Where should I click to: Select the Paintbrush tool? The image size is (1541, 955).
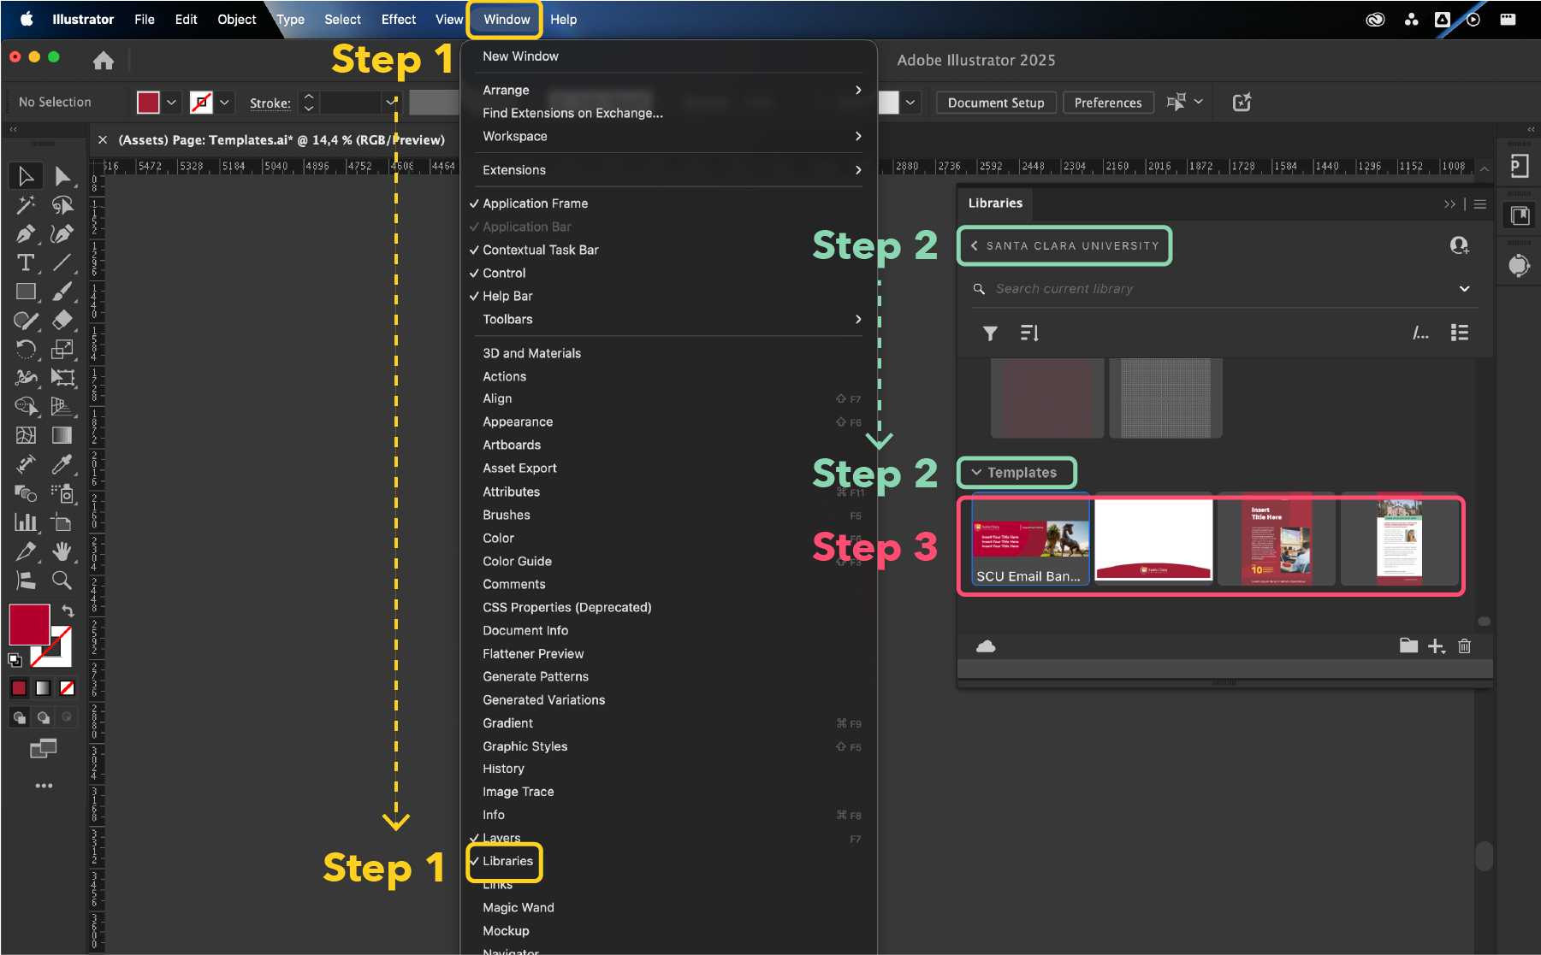pyautogui.click(x=62, y=291)
